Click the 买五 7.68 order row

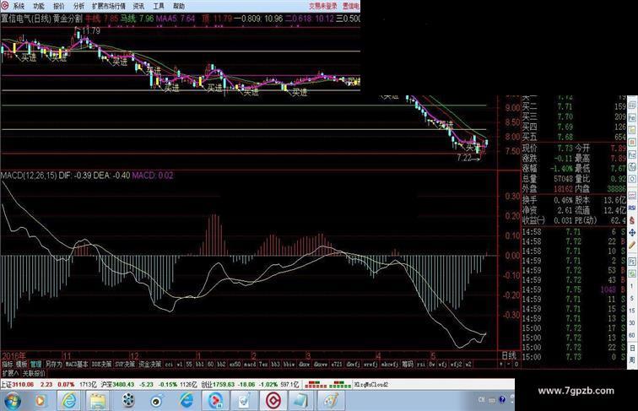574,137
